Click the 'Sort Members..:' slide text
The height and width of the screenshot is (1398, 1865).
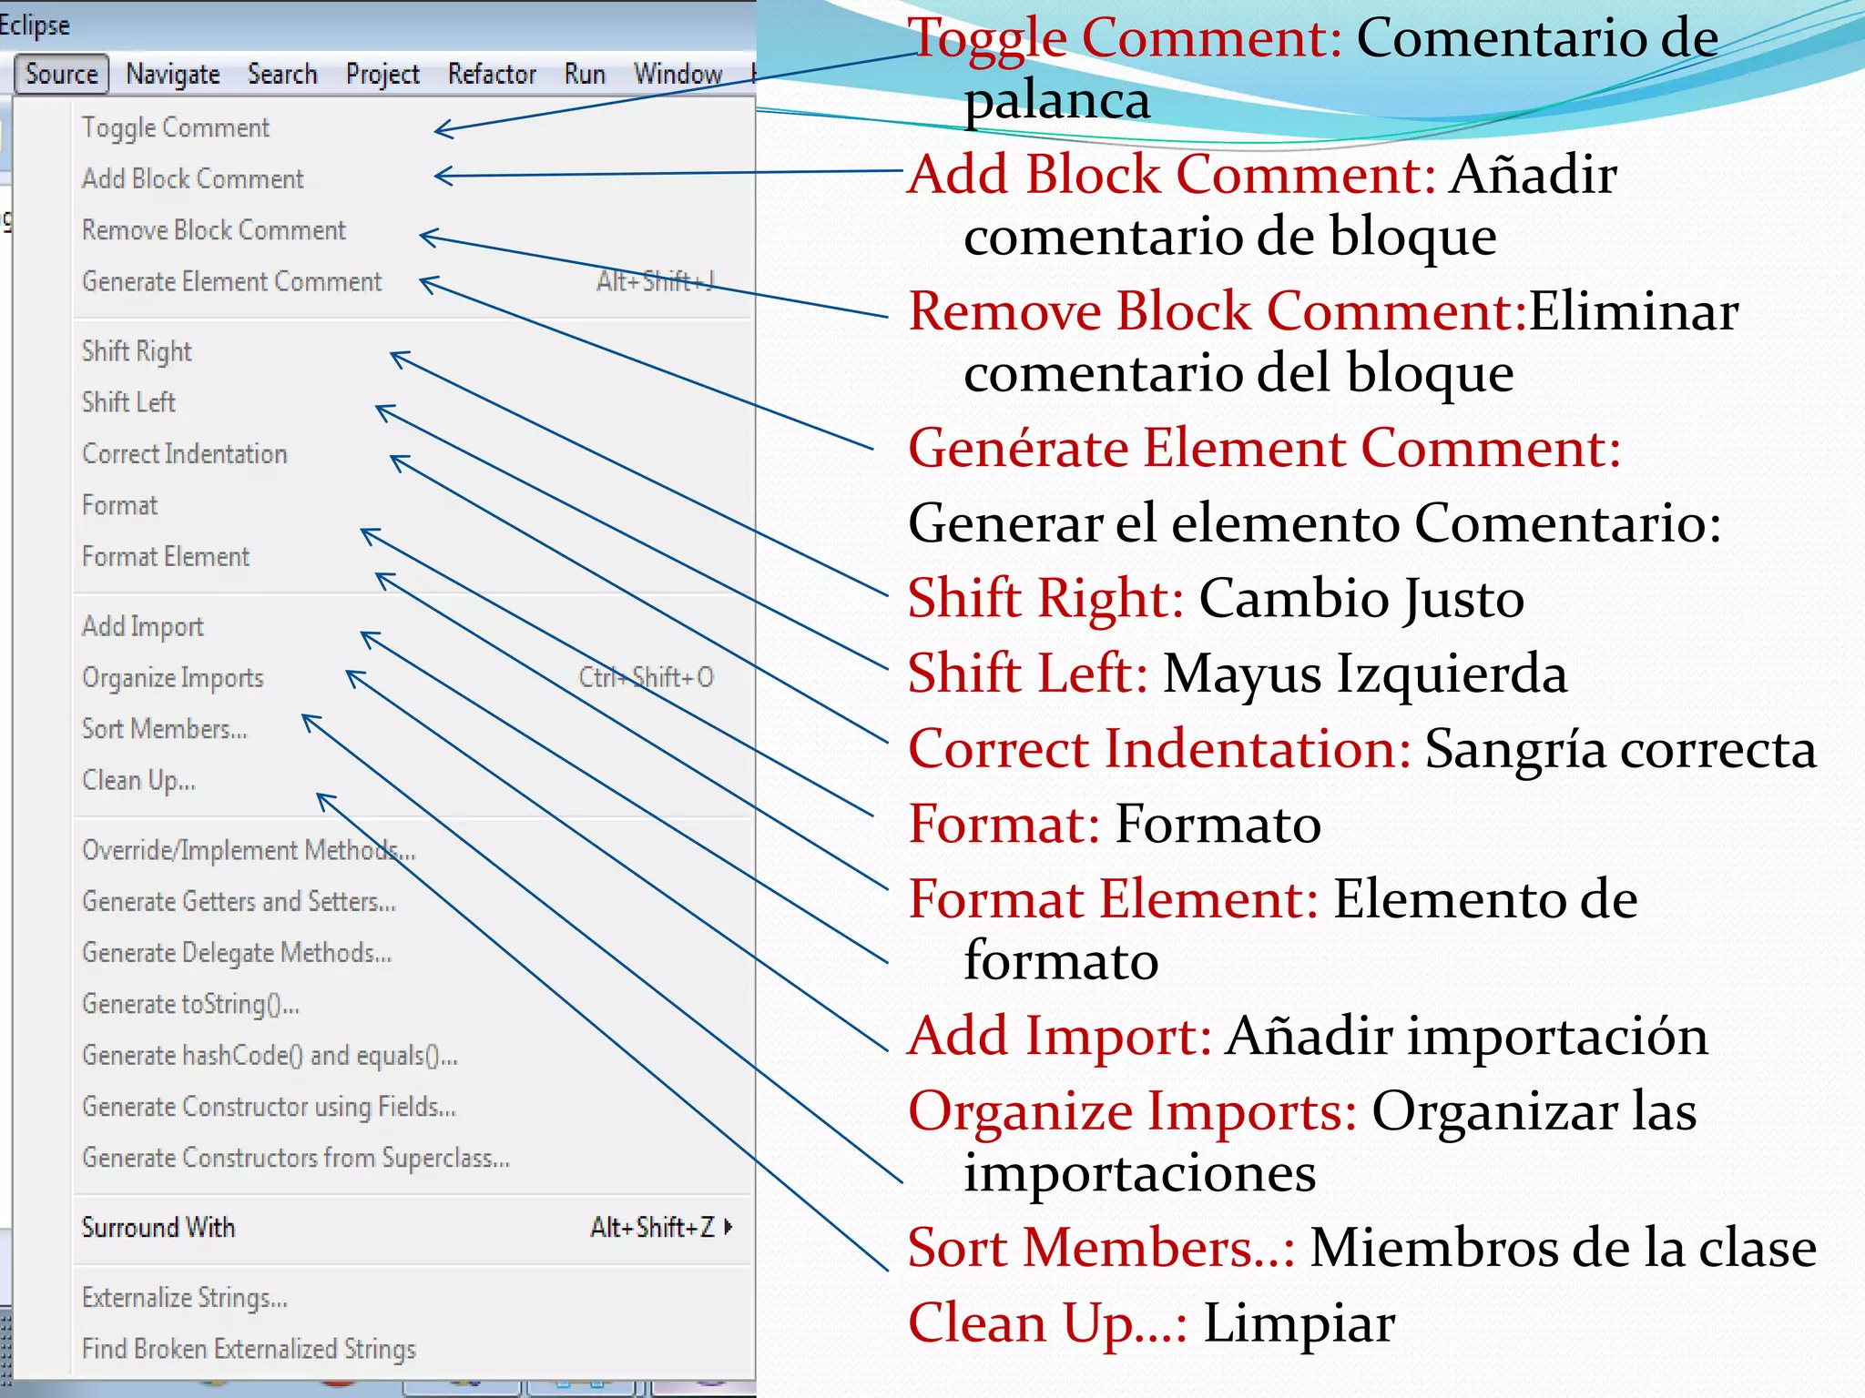coord(1102,1248)
